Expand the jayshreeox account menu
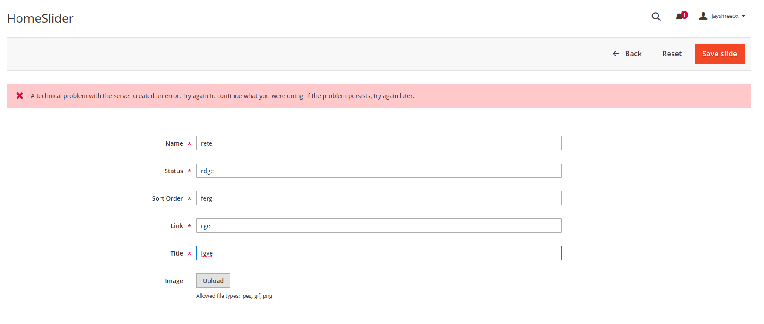 [728, 16]
